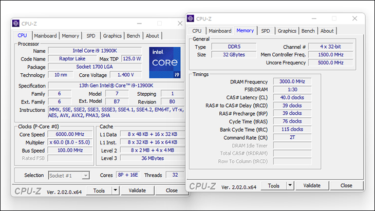Click the Cycle Time (tRAS) value 76 clocks
Viewport: 375px width, 211px height.
click(292, 121)
